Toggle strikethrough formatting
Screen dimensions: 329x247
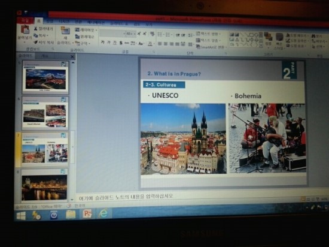[x=127, y=43]
